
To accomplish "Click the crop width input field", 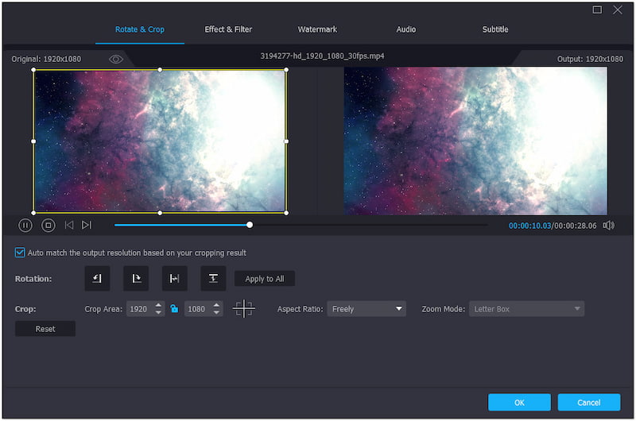I will (x=138, y=309).
